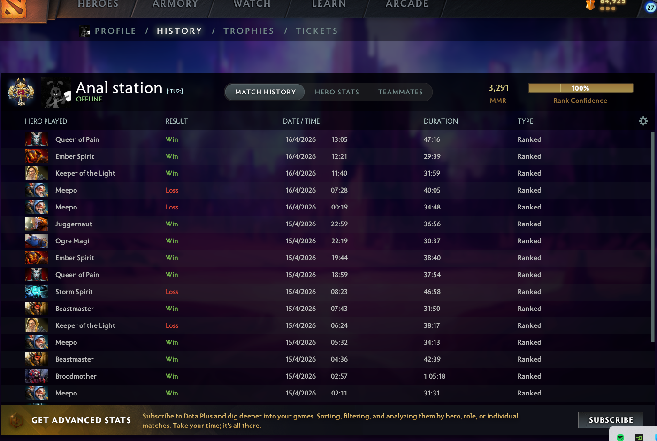The height and width of the screenshot is (441, 657).
Task: Click the [:TU2:] clan tag
Action: pos(175,91)
